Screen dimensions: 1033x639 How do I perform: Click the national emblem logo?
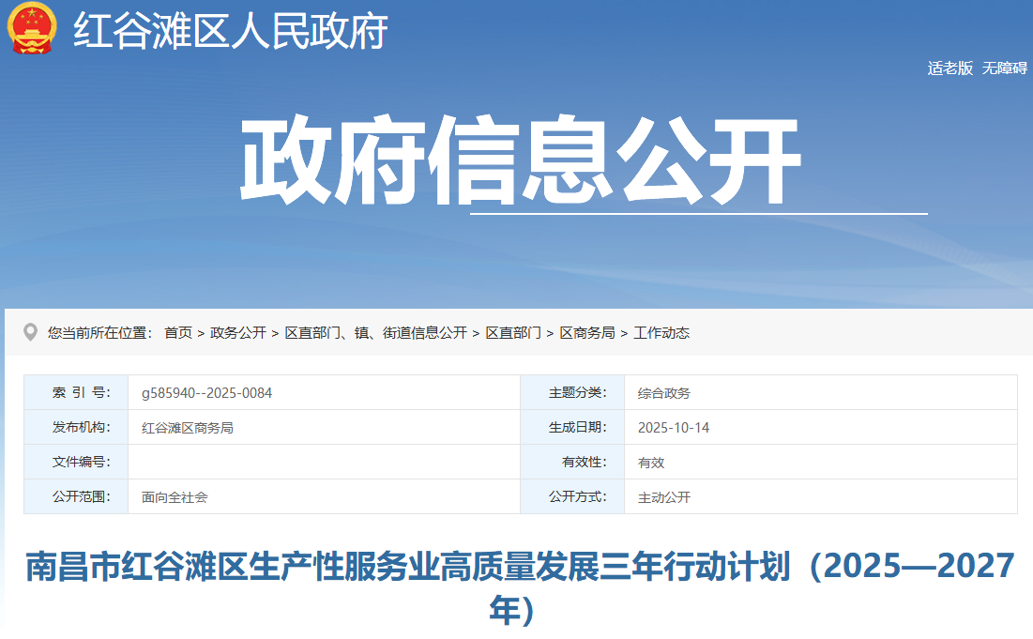(x=32, y=29)
